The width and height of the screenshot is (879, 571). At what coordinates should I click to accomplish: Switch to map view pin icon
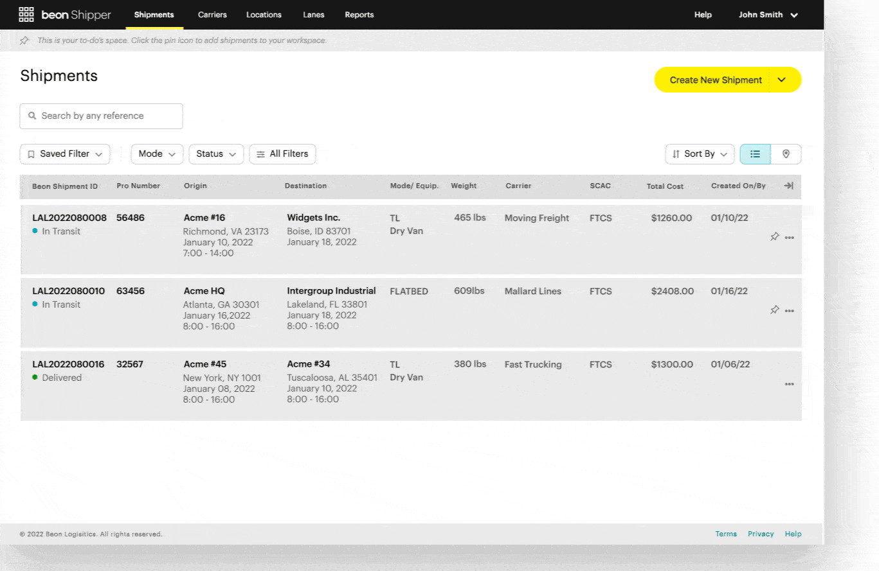tap(786, 154)
